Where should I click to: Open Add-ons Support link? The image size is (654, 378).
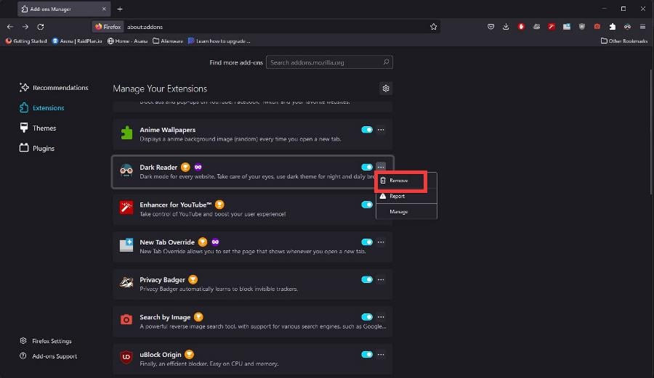49,356
